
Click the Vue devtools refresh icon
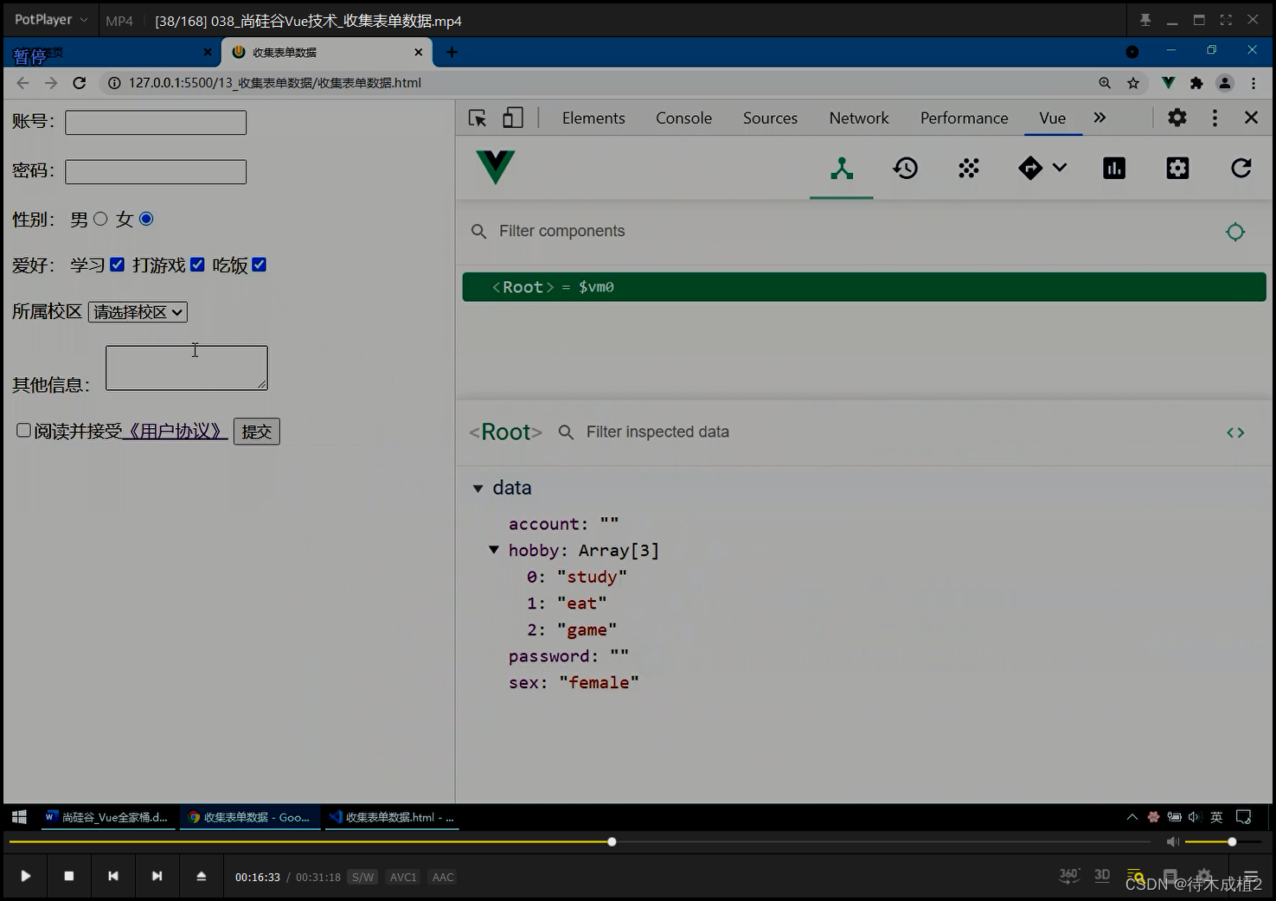1241,168
